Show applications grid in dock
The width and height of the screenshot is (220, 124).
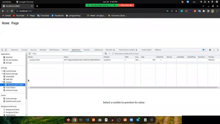tap(152, 120)
